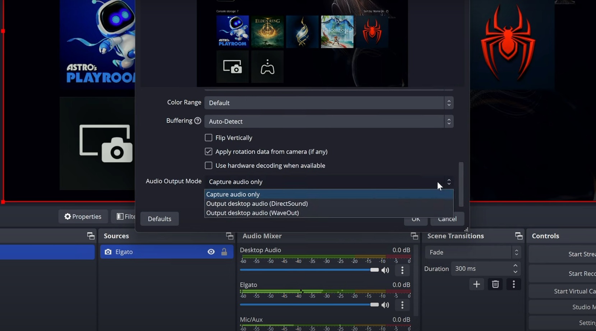Enable Flip Vertically checkbox

pos(208,138)
